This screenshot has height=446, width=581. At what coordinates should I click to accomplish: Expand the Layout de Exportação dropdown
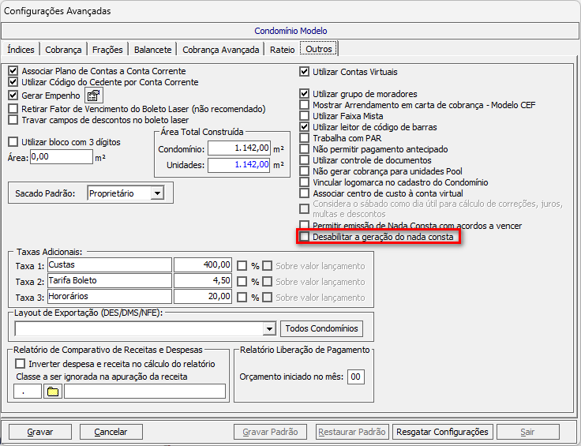(x=269, y=328)
